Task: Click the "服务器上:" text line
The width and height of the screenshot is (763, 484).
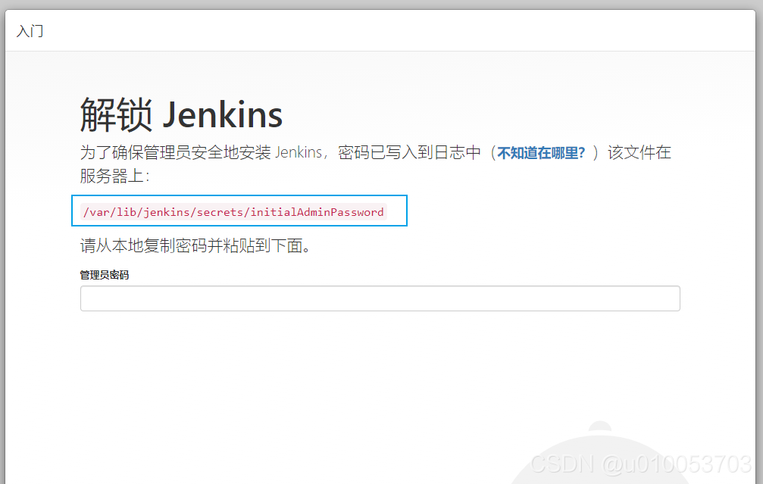Action: pos(115,176)
